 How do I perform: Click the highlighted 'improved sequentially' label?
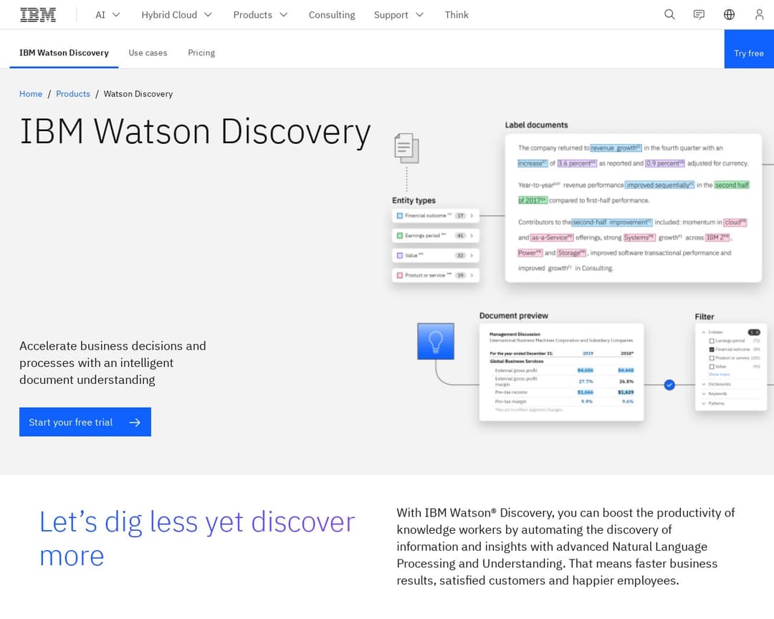pyautogui.click(x=660, y=185)
